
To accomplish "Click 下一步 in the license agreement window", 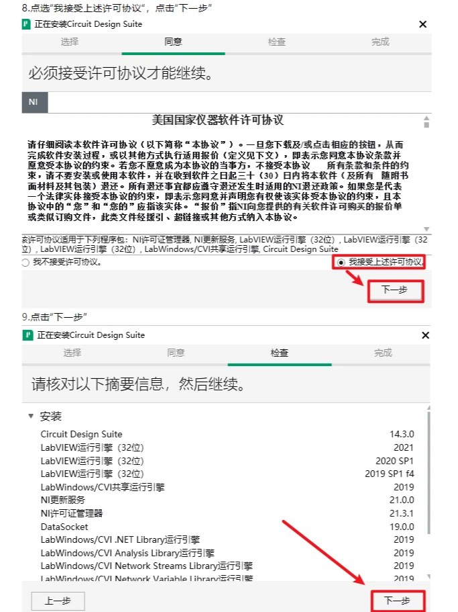I will click(x=395, y=290).
